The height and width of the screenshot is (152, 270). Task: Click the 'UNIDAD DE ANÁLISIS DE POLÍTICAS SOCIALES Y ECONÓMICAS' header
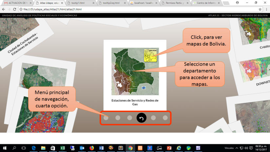(x=39, y=15)
